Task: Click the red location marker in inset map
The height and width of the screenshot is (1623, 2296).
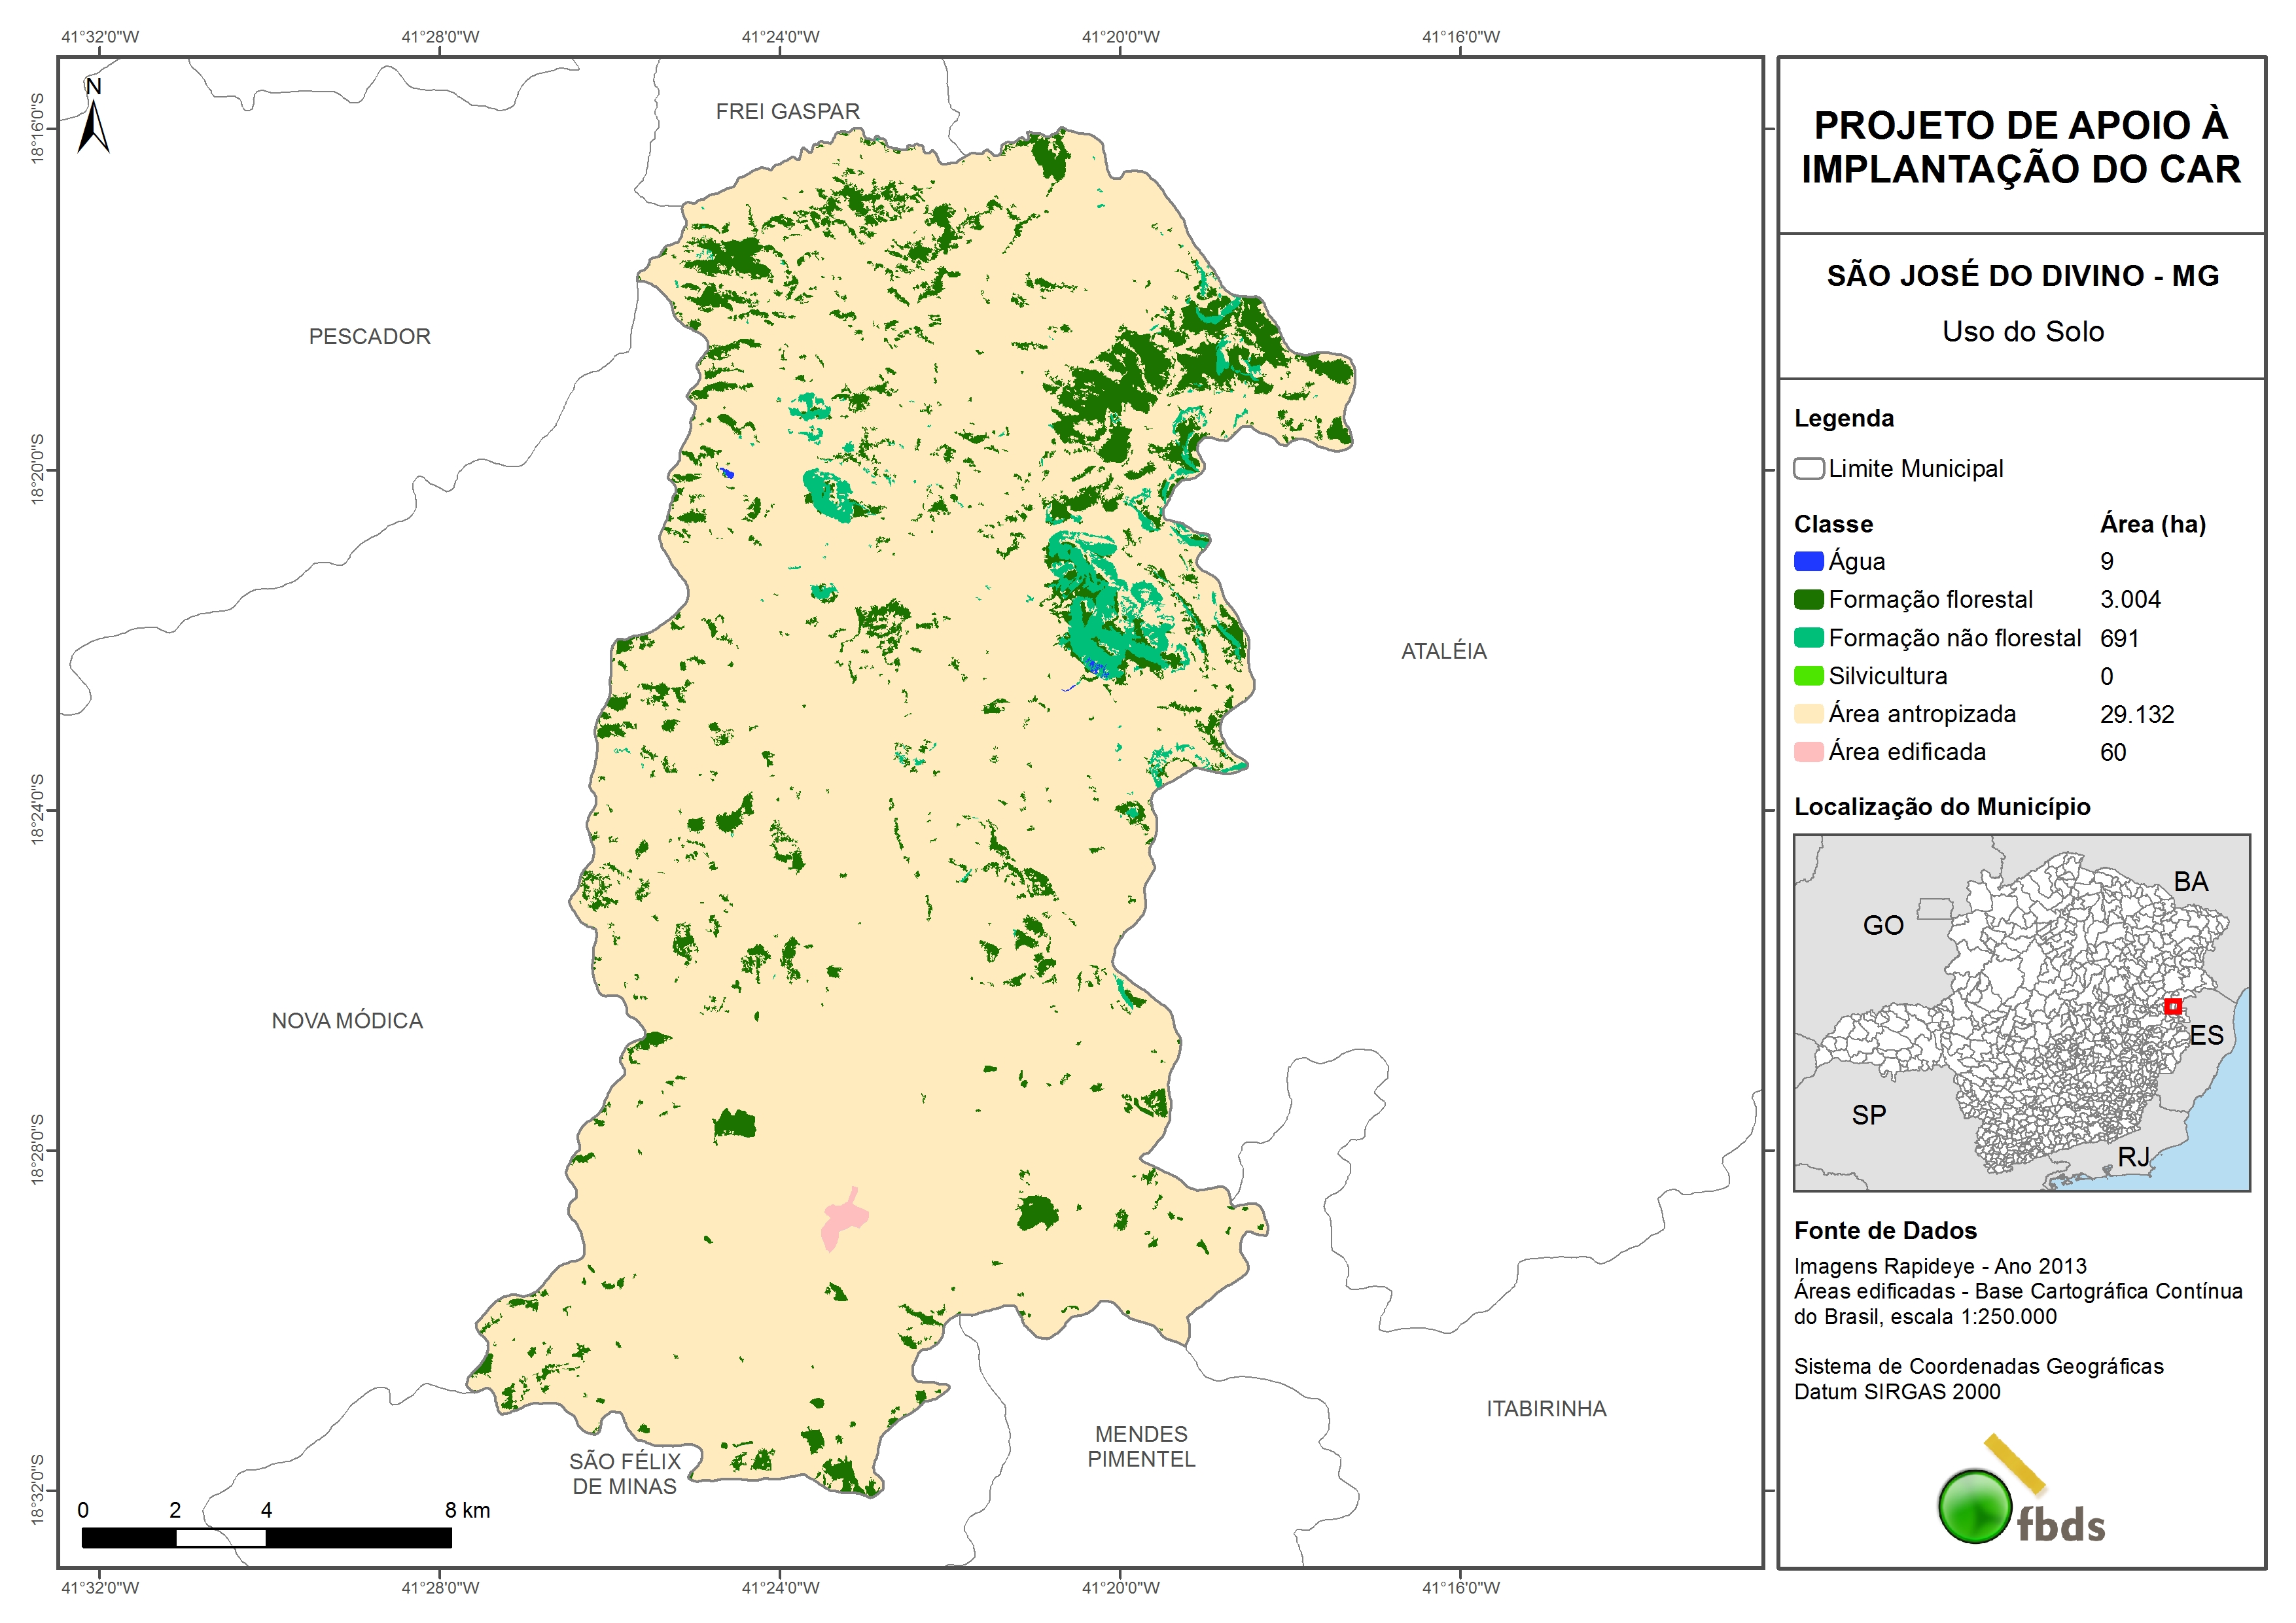Action: (x=2172, y=1006)
